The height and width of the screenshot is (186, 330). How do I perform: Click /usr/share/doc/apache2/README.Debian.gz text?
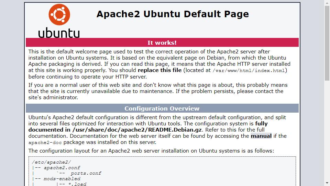tap(137, 130)
